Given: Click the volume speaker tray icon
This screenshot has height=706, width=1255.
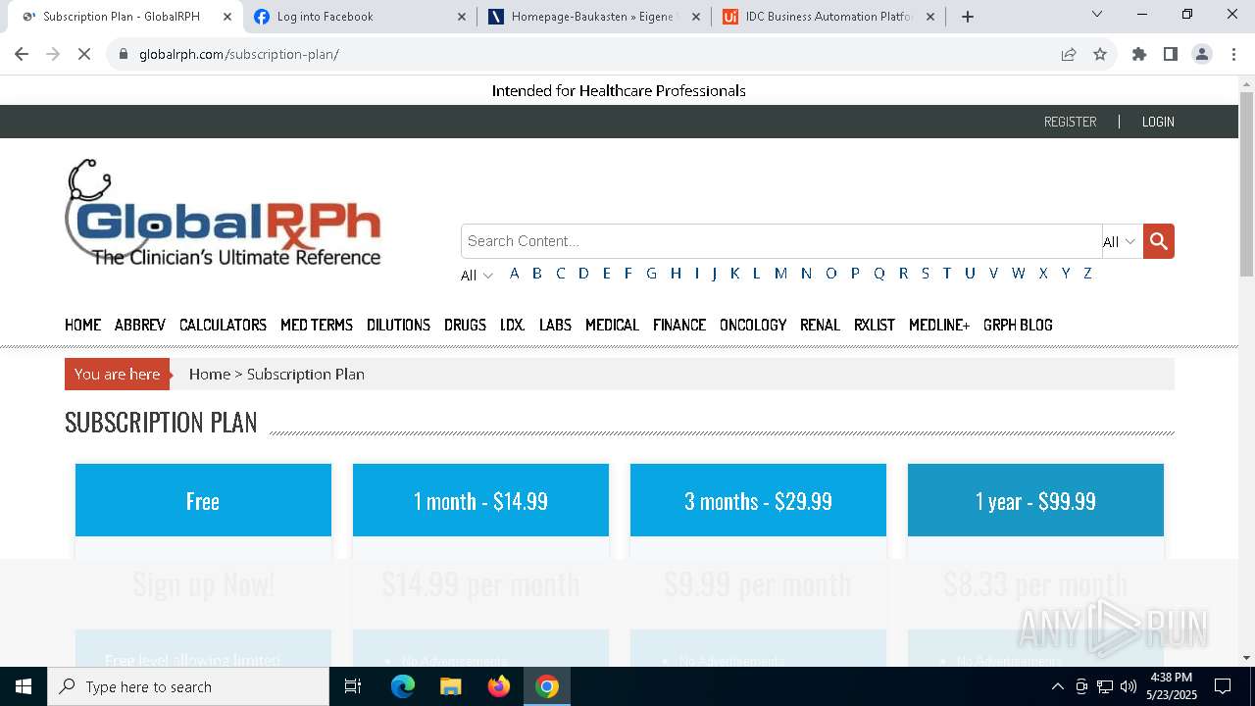Looking at the screenshot, I should (1129, 686).
